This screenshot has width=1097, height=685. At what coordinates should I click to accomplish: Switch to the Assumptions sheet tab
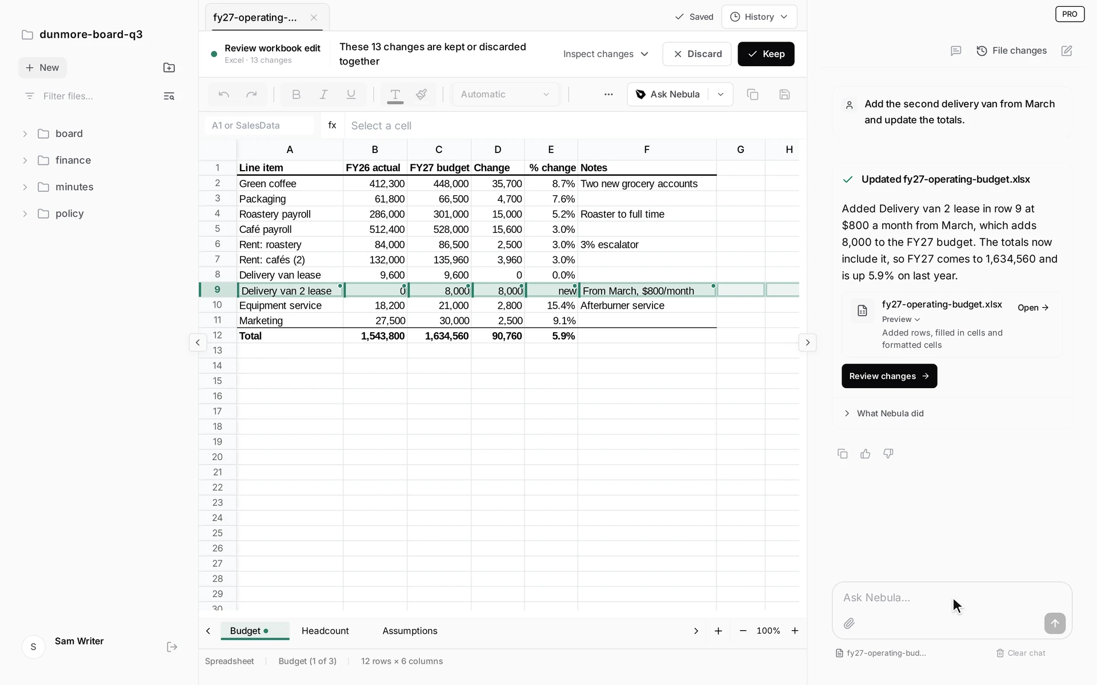click(410, 631)
